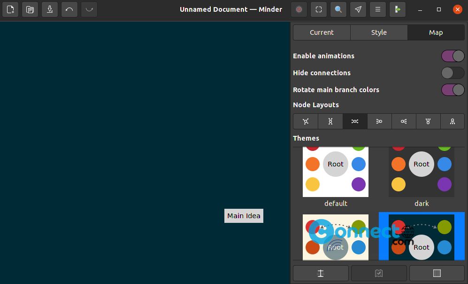Select the vertical node layout (second layout icon)
This screenshot has width=468, height=284.
(330, 121)
